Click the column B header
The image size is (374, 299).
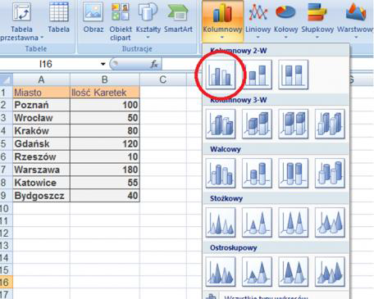point(105,79)
